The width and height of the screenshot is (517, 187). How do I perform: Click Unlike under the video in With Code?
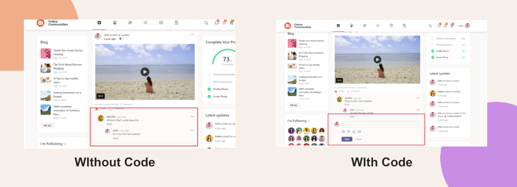point(339,91)
